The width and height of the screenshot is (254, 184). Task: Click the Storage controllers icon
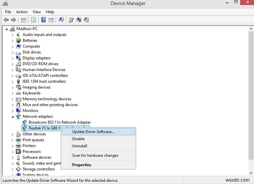pos(18,169)
